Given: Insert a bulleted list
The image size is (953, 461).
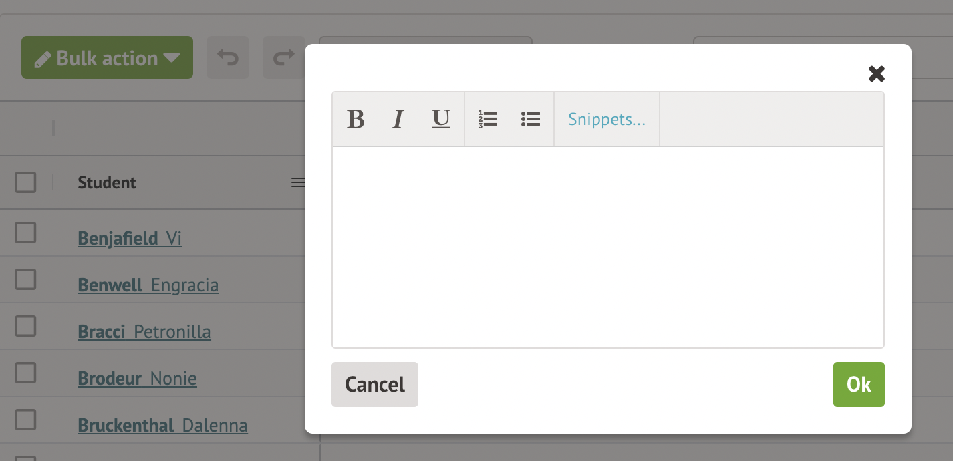Looking at the screenshot, I should (x=531, y=120).
